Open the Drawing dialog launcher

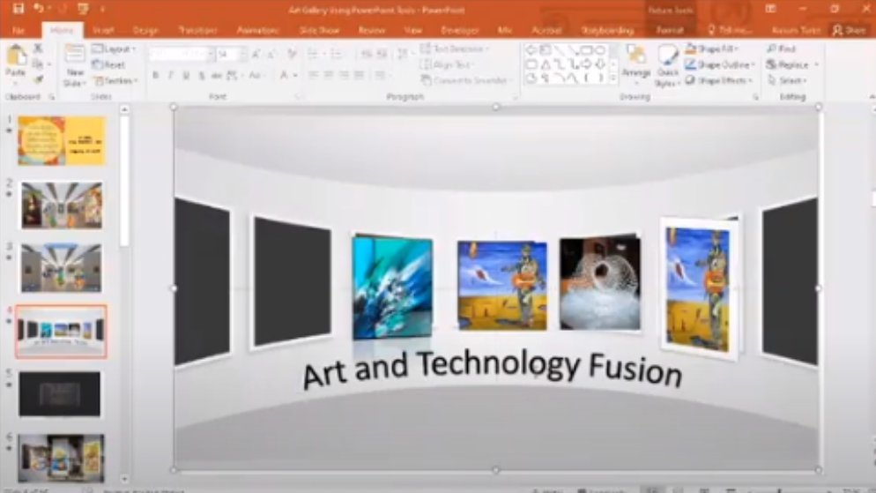[756, 97]
